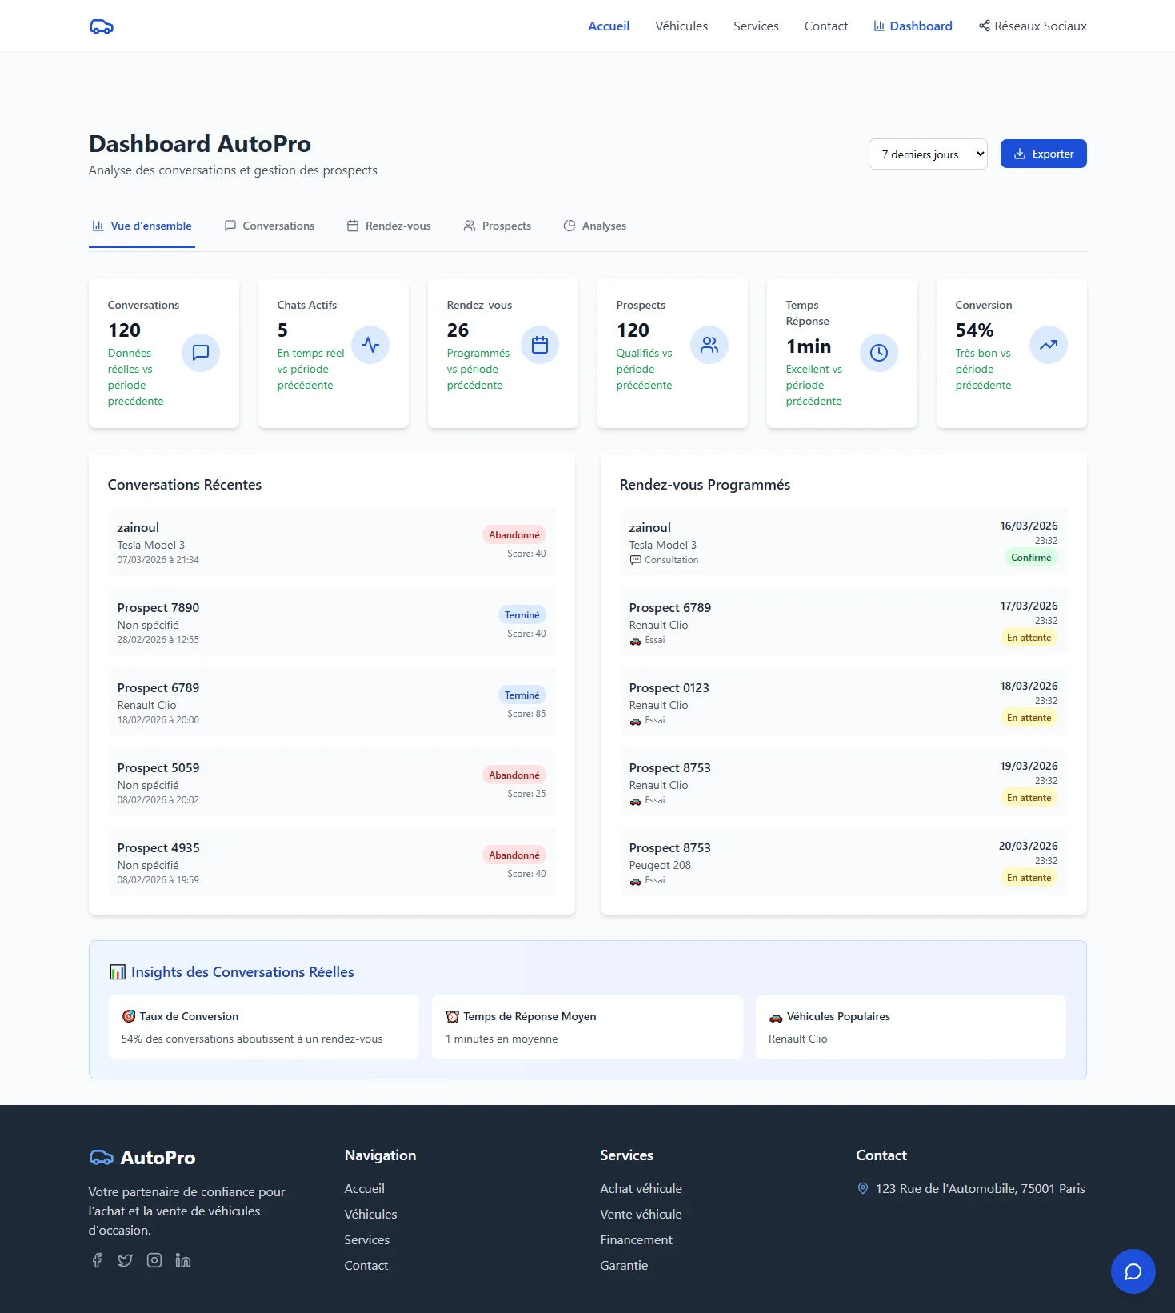1175x1313 pixels.
Task: Open the Achat véhicule footer link
Action: [641, 1188]
